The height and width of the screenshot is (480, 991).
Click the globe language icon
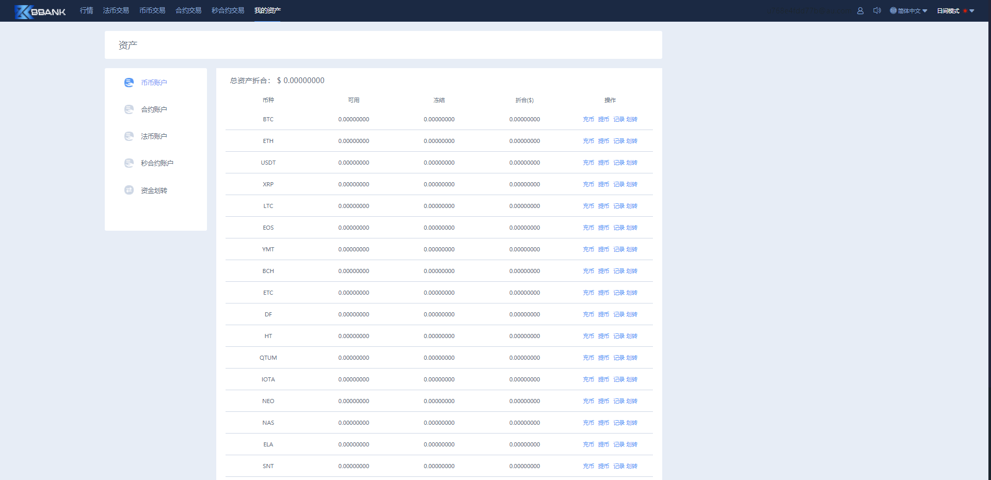pos(893,11)
